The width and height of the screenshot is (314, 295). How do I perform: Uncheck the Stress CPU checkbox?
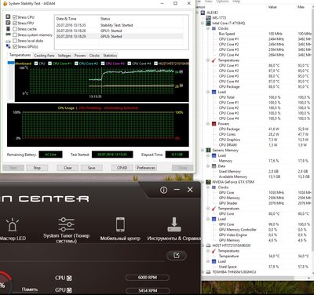[x=15, y=17]
